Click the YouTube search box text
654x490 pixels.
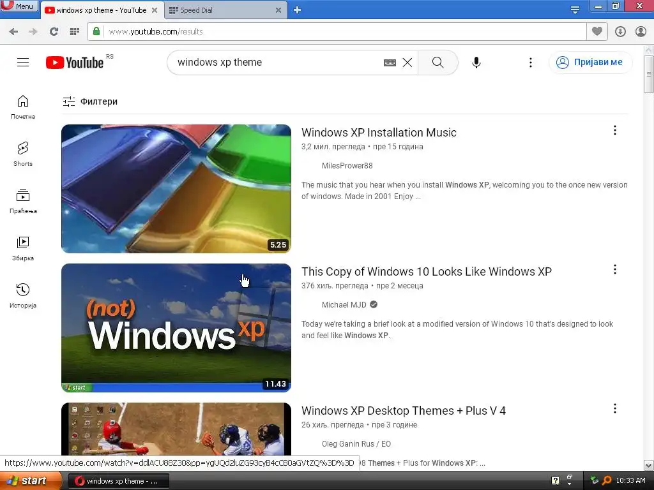(220, 62)
